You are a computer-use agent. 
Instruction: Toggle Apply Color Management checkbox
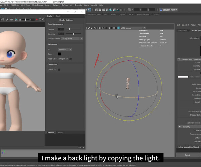[70, 59]
